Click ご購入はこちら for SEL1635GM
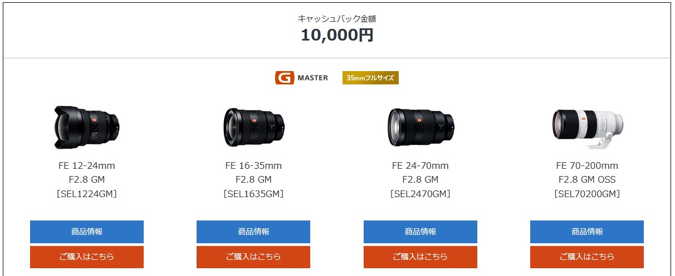 coord(253,257)
